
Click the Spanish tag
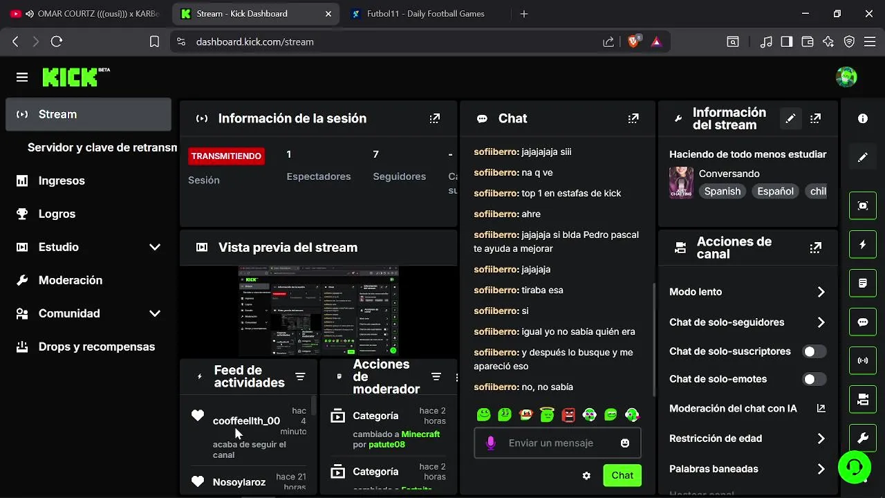point(723,192)
